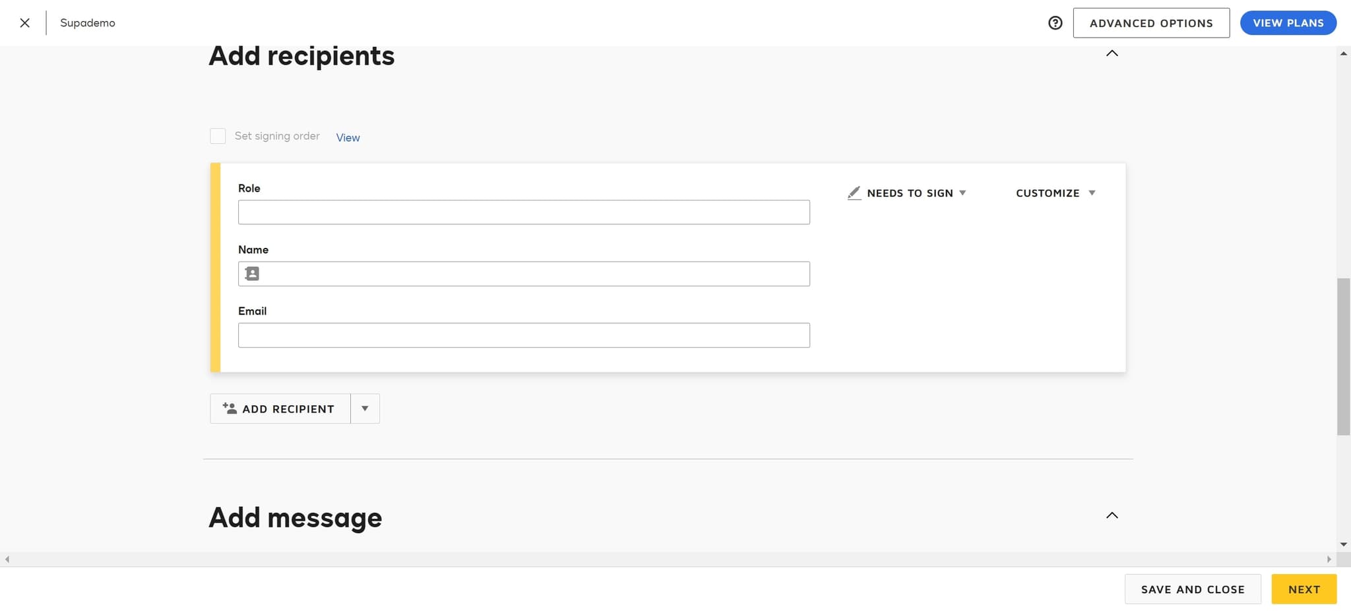The width and height of the screenshot is (1351, 611).
Task: Open the Add Recipient dropdown arrow
Action: pos(365,409)
